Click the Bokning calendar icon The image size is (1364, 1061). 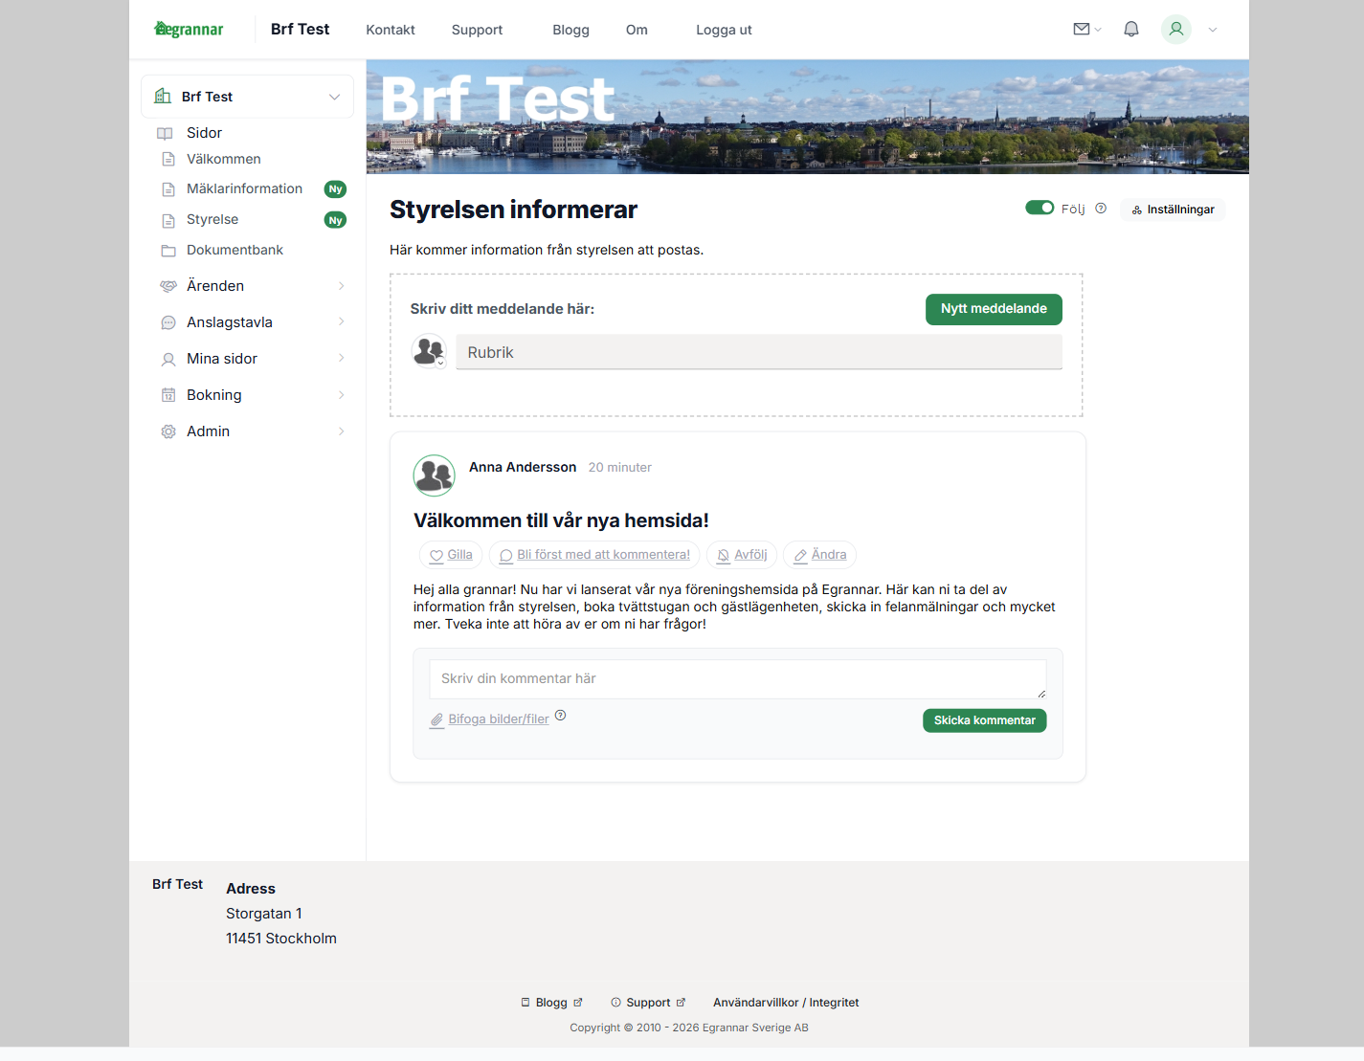pos(168,395)
